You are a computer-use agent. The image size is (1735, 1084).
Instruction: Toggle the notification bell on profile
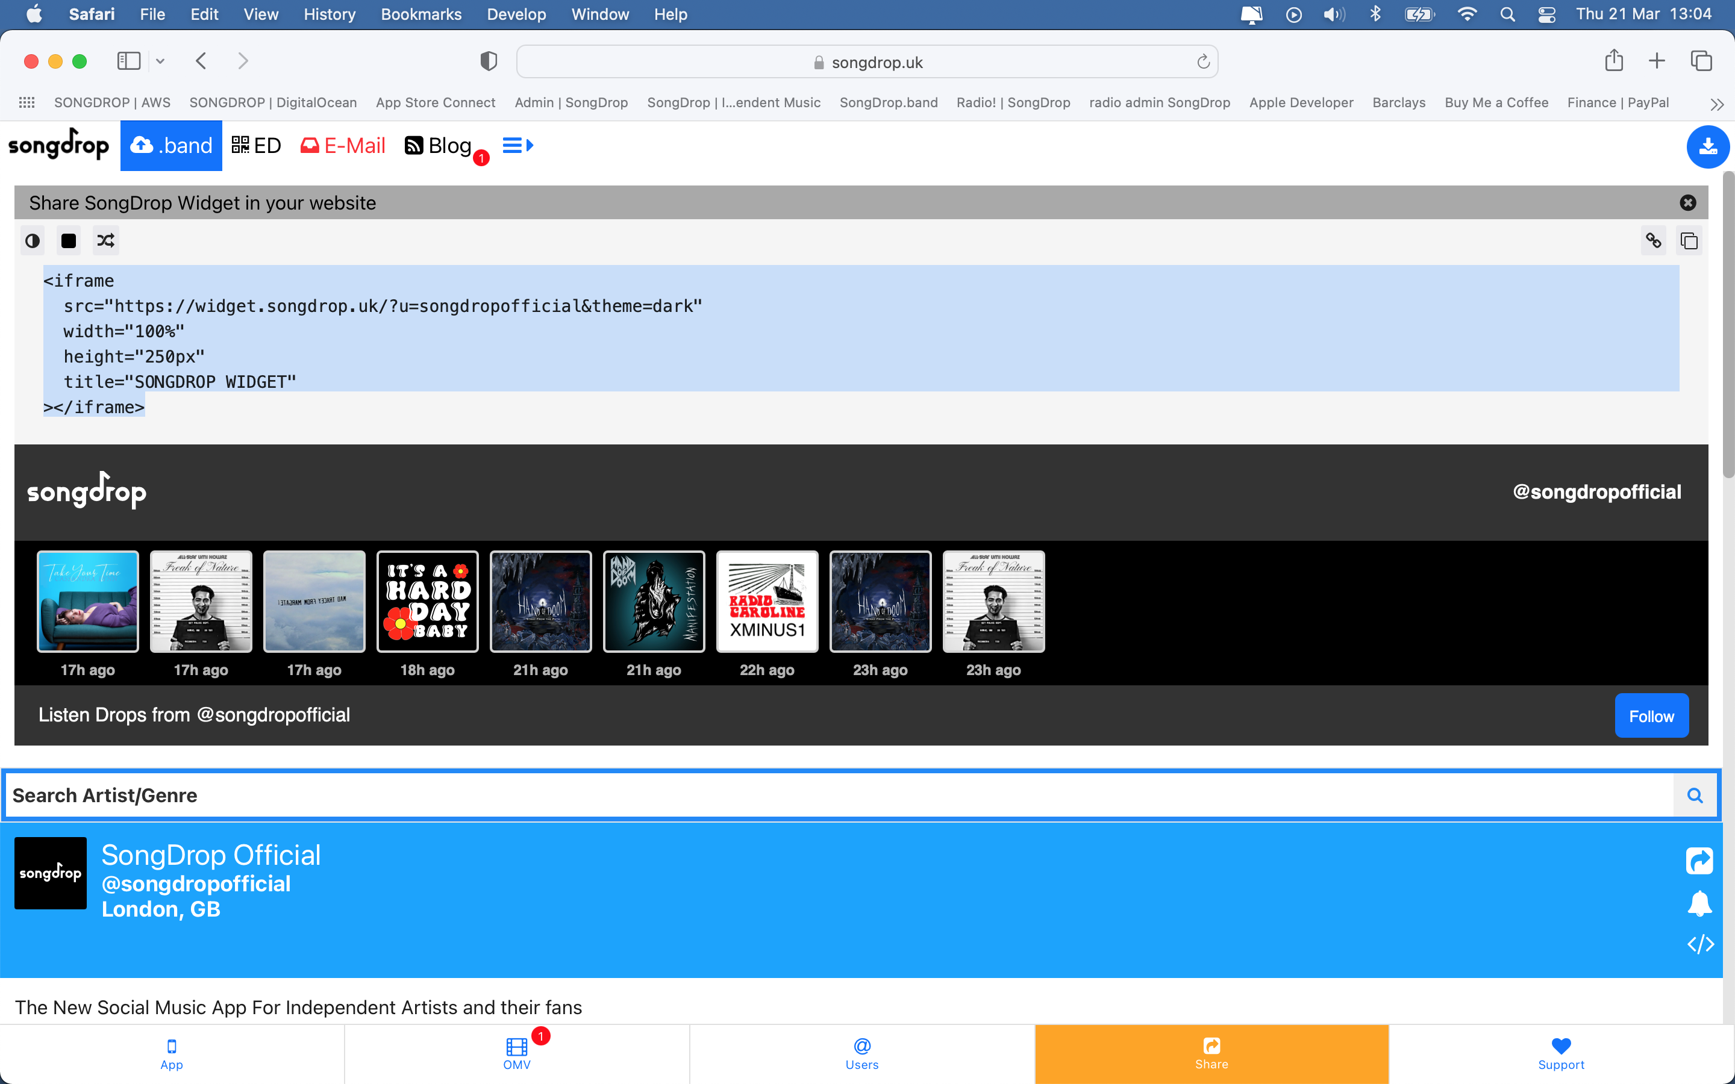coord(1699,903)
